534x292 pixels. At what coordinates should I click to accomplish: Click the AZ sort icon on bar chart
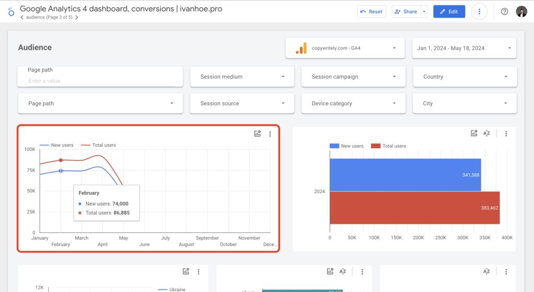(x=487, y=133)
